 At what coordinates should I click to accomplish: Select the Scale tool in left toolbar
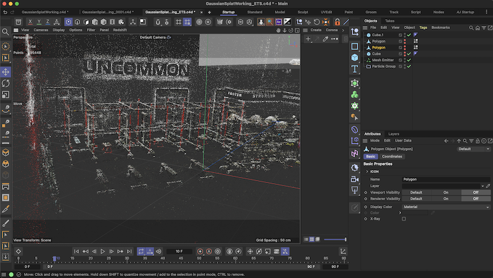(x=6, y=94)
